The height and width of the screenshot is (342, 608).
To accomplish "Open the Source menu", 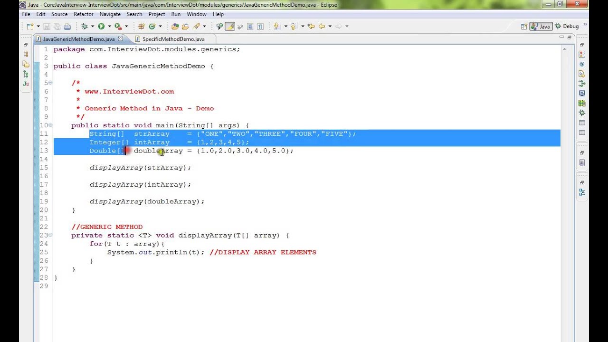I will point(59,14).
